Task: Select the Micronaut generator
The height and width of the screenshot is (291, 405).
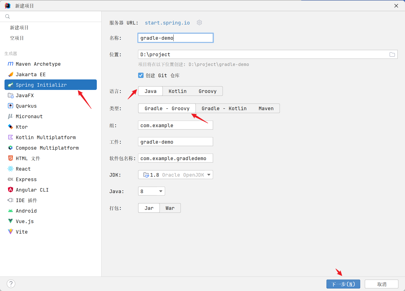Action: pos(29,116)
